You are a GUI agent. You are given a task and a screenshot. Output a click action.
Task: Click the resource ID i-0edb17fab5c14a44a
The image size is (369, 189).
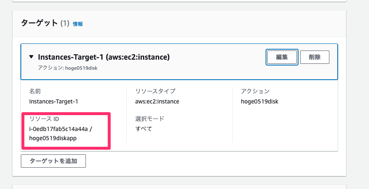pos(58,129)
